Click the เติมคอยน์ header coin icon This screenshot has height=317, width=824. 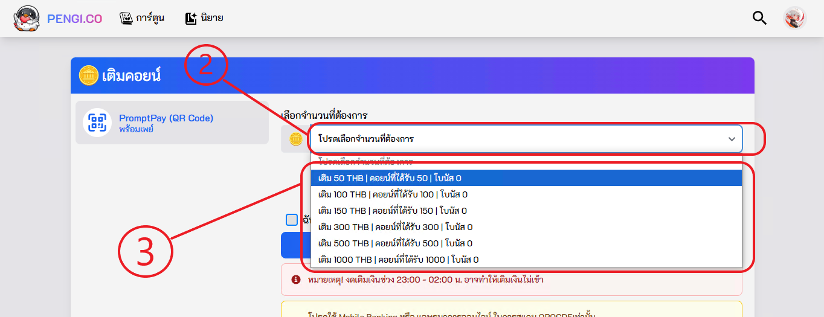coord(89,75)
